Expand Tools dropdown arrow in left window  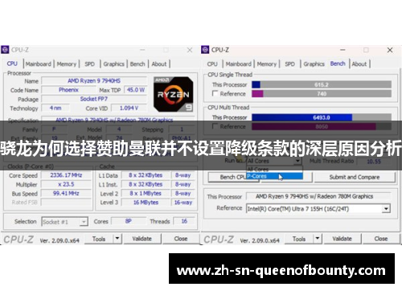click(117, 239)
